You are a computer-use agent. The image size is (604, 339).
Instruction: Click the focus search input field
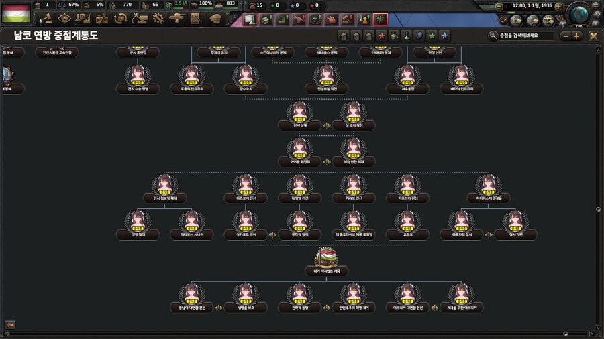pyautogui.click(x=527, y=36)
